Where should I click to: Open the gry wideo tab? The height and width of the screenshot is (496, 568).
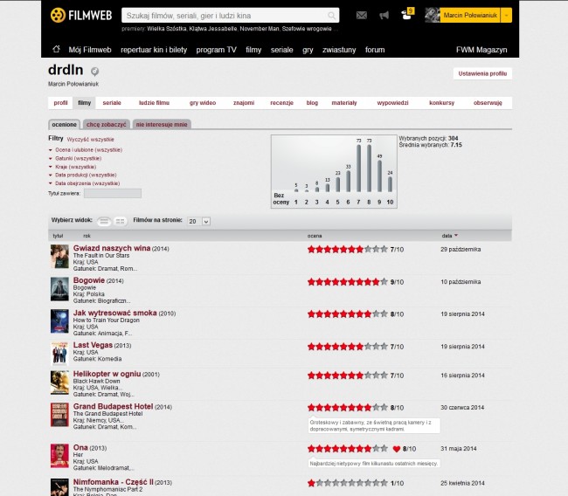[x=203, y=103]
